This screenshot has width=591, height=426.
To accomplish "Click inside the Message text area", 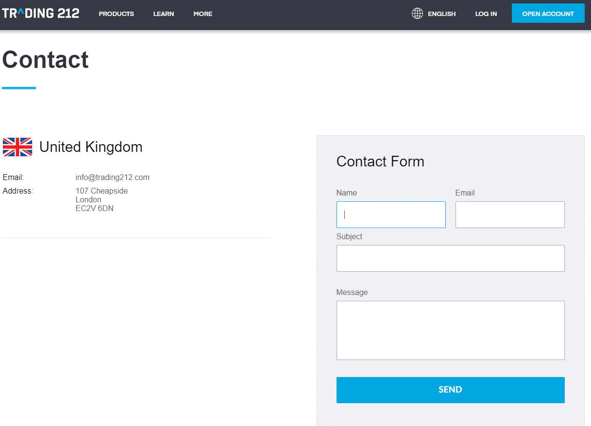I will 451,330.
